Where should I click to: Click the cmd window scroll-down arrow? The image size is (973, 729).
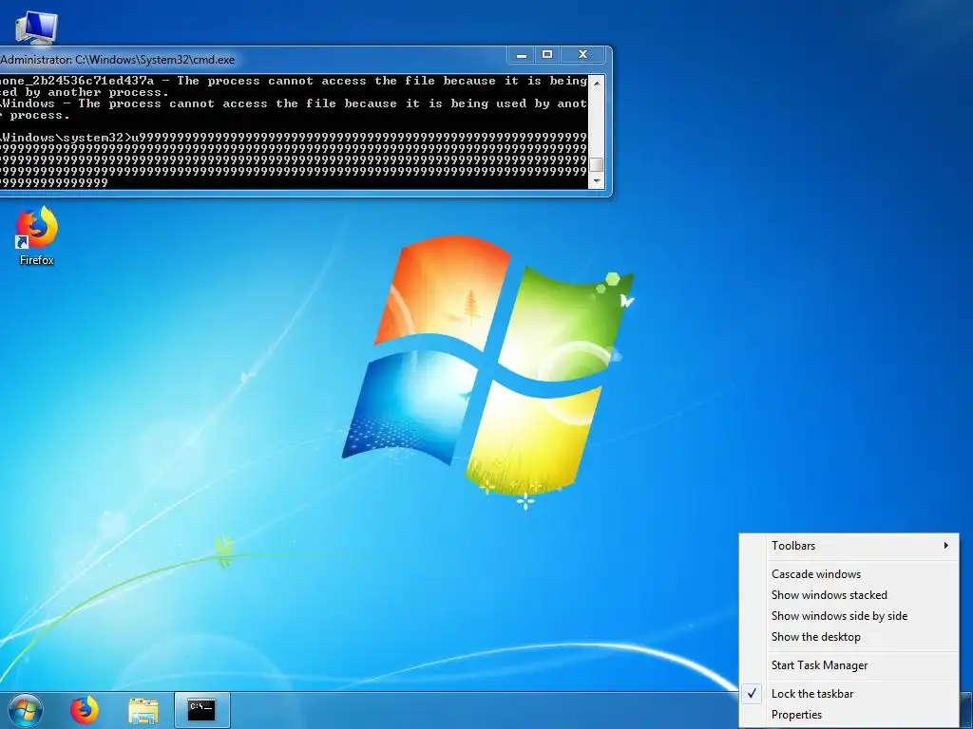(597, 181)
